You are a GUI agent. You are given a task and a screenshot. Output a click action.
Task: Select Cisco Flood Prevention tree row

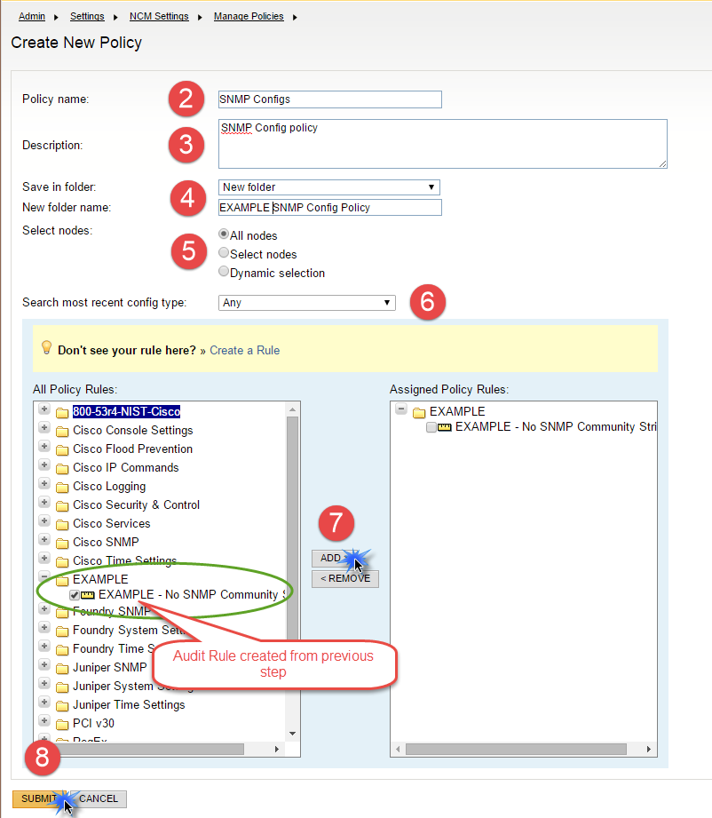click(x=132, y=449)
